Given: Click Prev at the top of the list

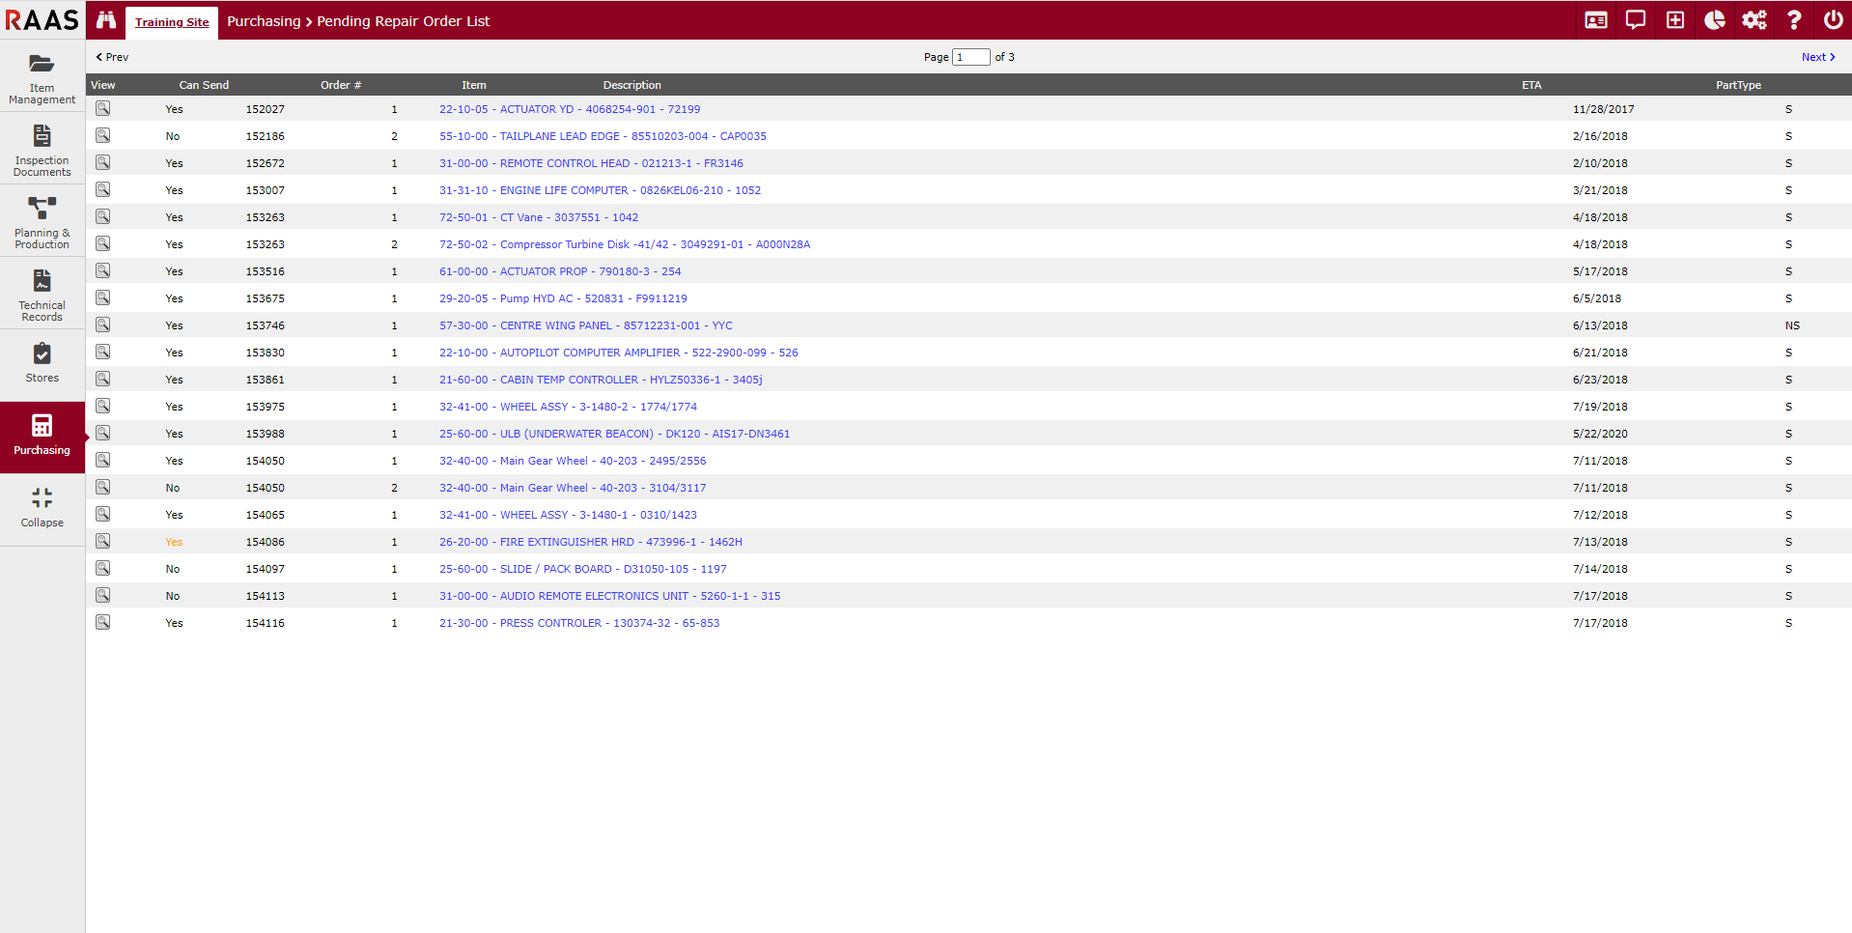Looking at the screenshot, I should tap(111, 57).
